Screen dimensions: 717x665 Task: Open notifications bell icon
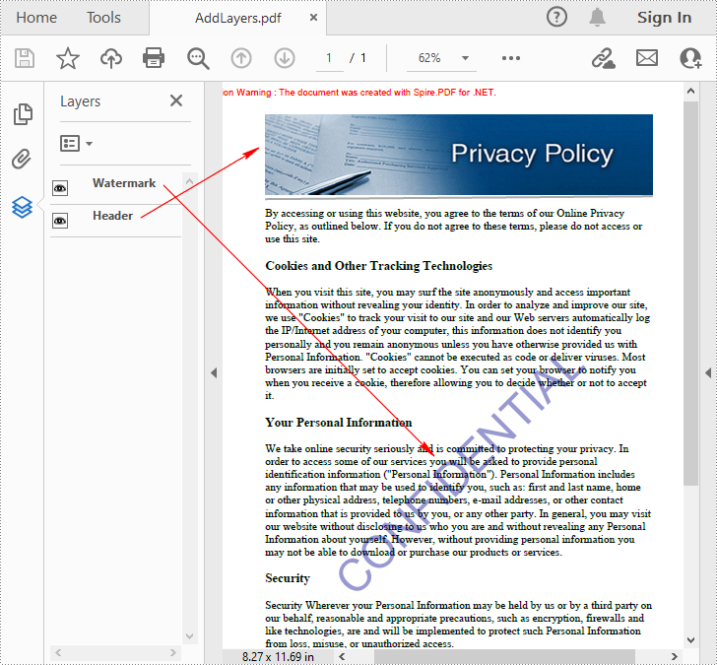[597, 18]
